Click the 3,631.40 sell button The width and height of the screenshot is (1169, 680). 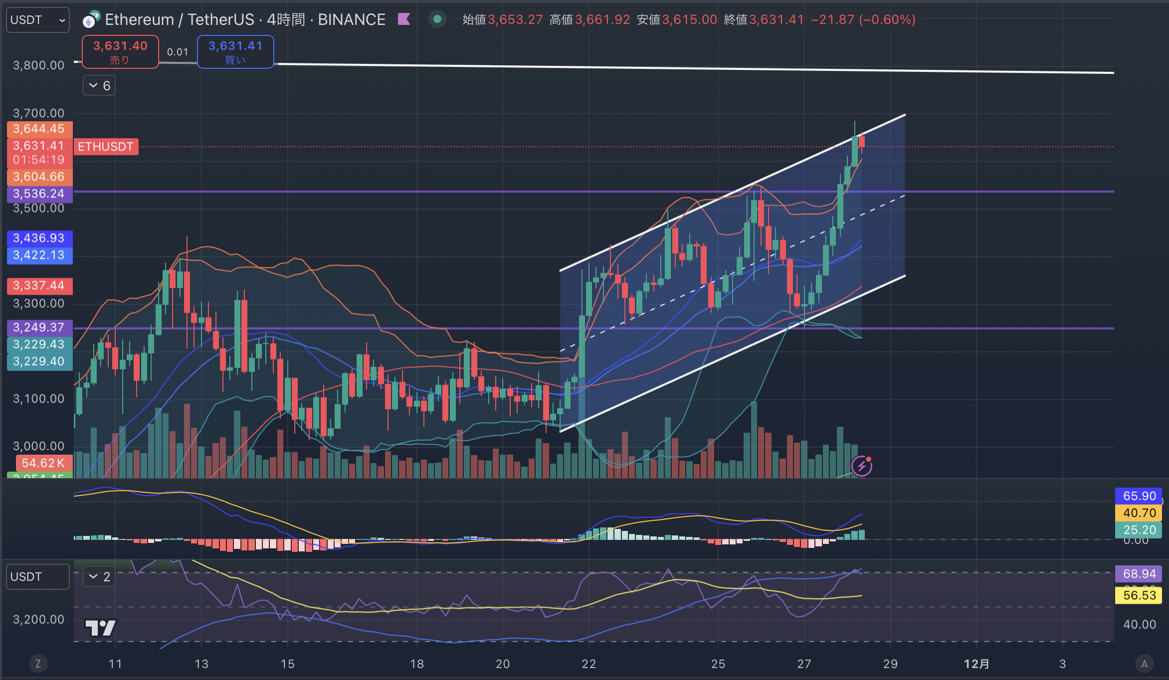coord(120,52)
